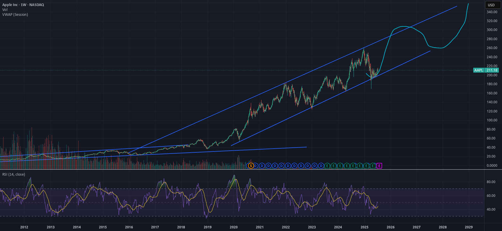Click the 2012 label on time axis
The height and width of the screenshot is (231, 502).
pos(24,227)
